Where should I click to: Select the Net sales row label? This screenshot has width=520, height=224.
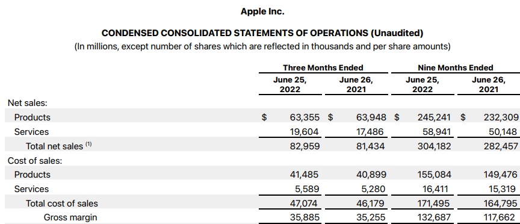[x=28, y=103]
